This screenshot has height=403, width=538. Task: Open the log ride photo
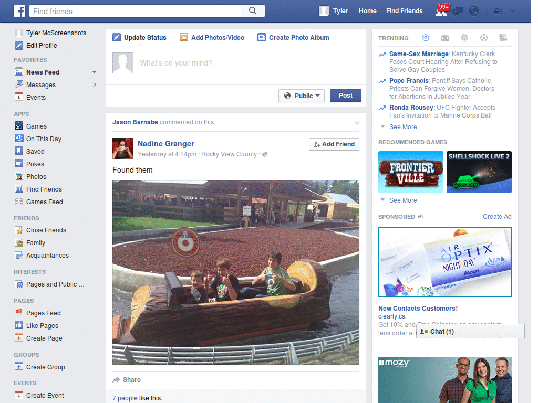(x=236, y=272)
